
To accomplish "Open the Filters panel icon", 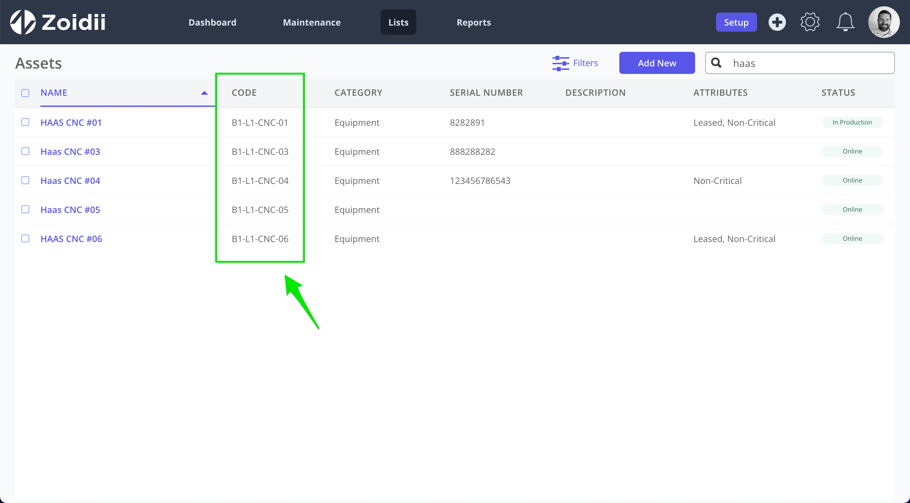I will pos(561,63).
